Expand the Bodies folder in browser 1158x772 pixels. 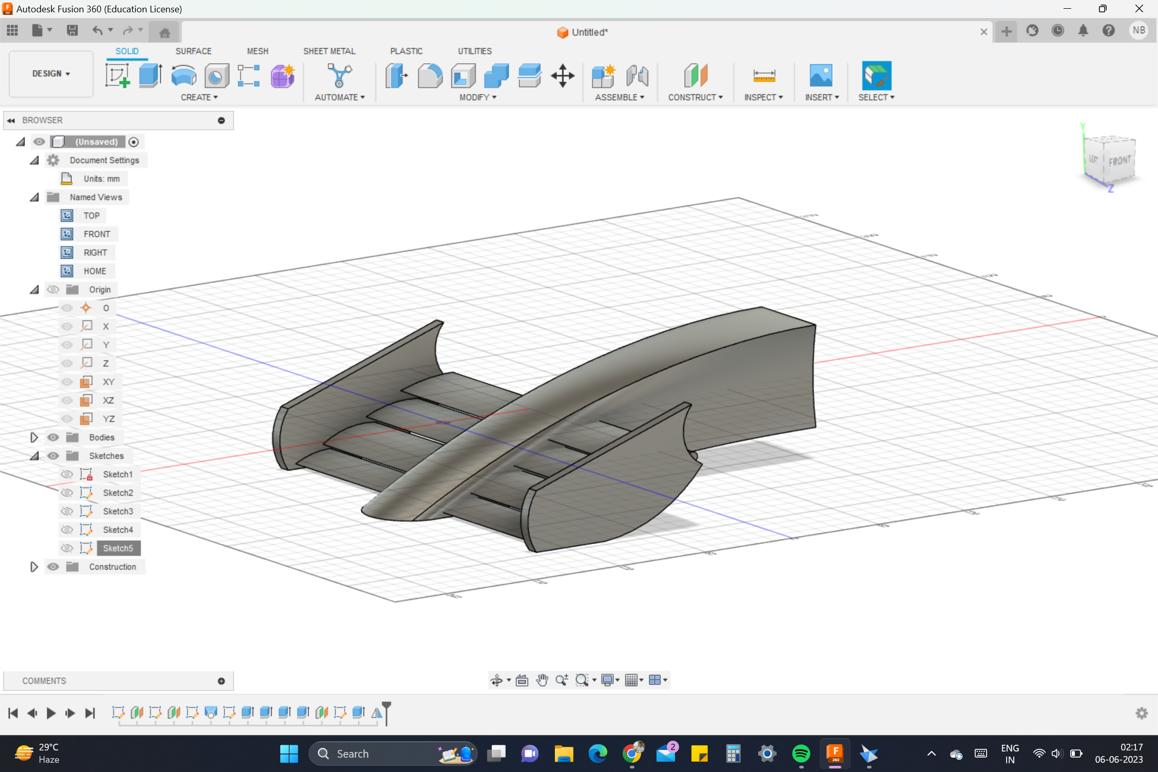click(x=34, y=437)
